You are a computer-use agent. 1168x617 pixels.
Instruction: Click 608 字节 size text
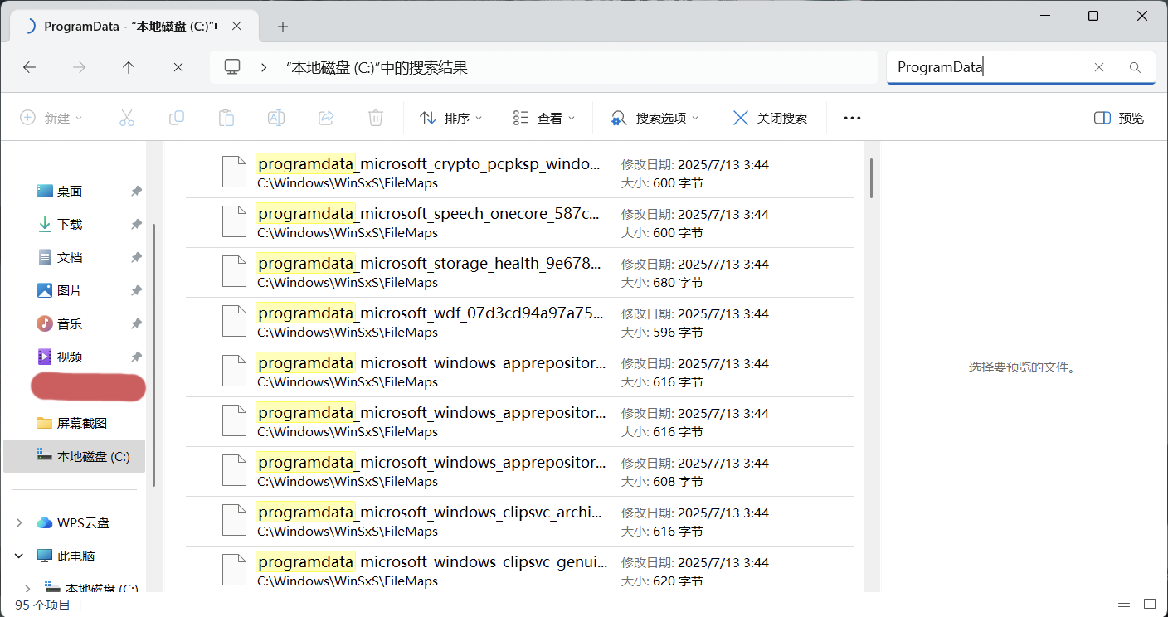tap(678, 482)
